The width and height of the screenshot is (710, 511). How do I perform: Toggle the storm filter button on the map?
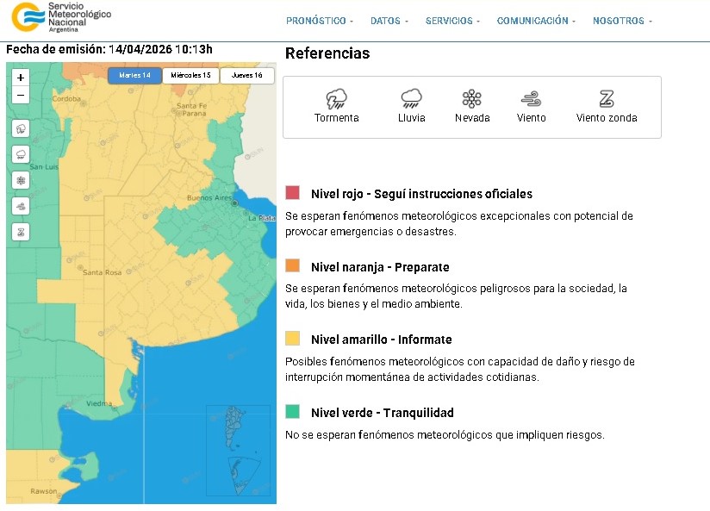(22, 128)
